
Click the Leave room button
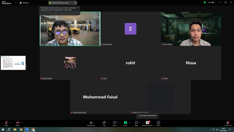tap(228, 124)
